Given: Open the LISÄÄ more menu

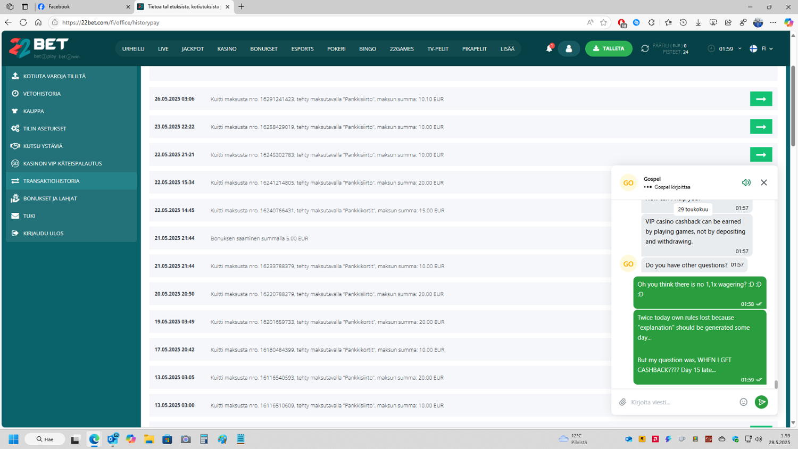Looking at the screenshot, I should 507,49.
